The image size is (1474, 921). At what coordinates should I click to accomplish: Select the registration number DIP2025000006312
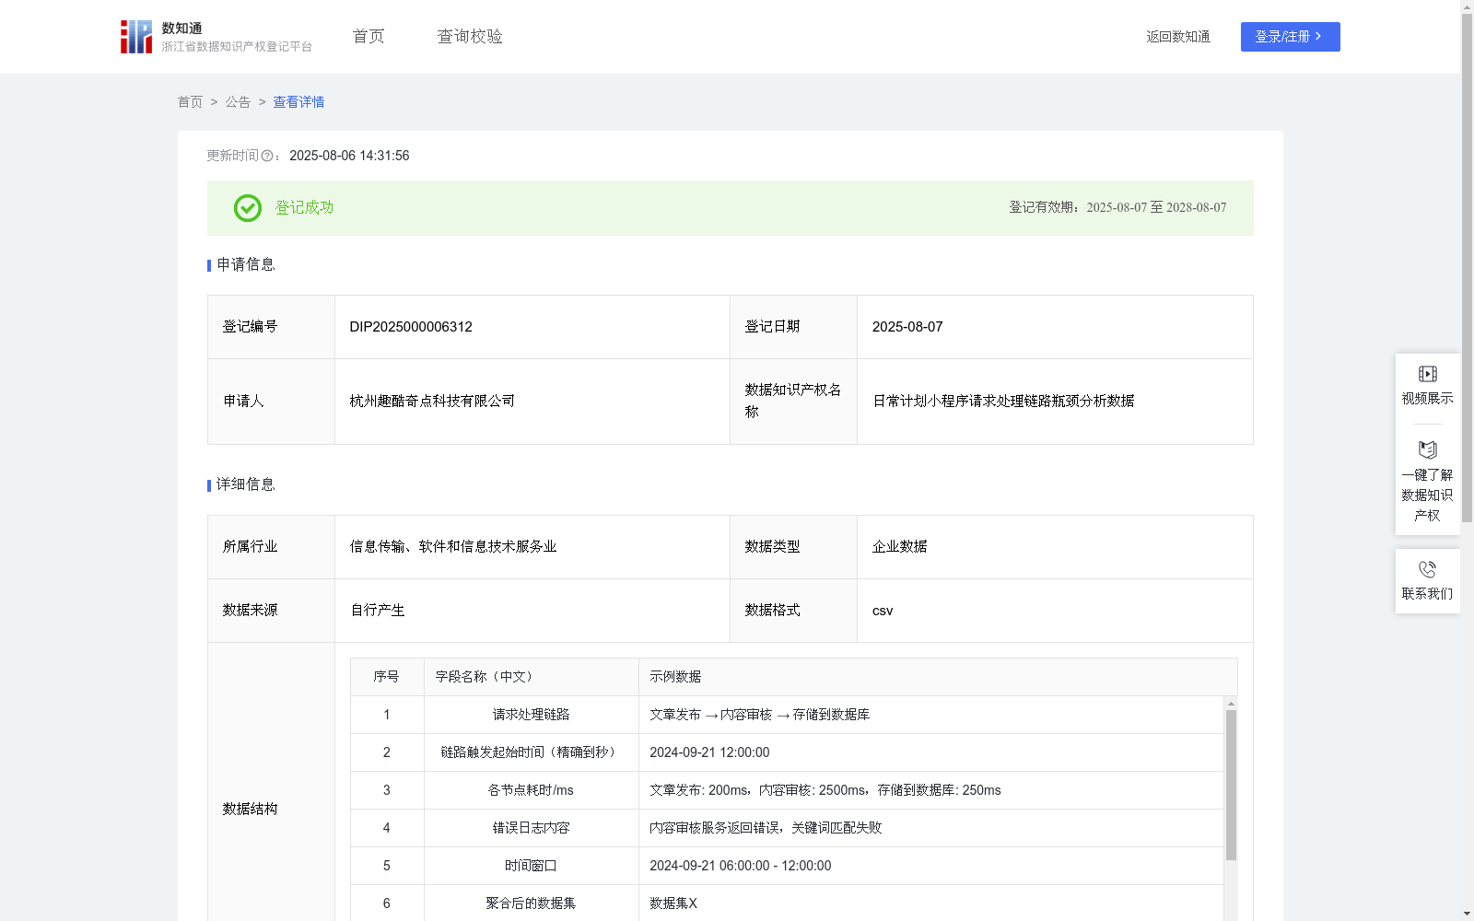click(x=411, y=327)
